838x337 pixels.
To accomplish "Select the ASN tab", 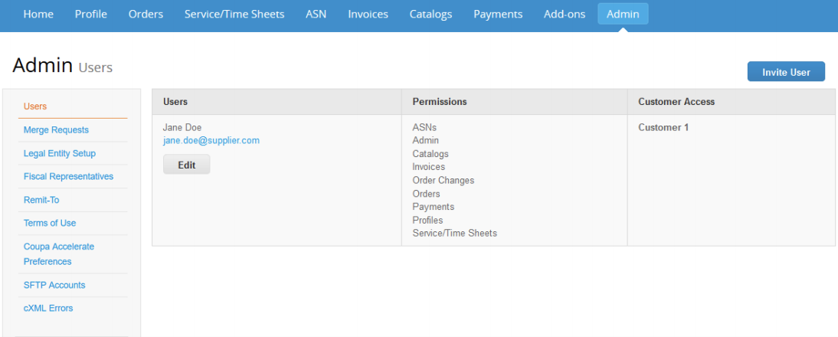I will tap(316, 14).
